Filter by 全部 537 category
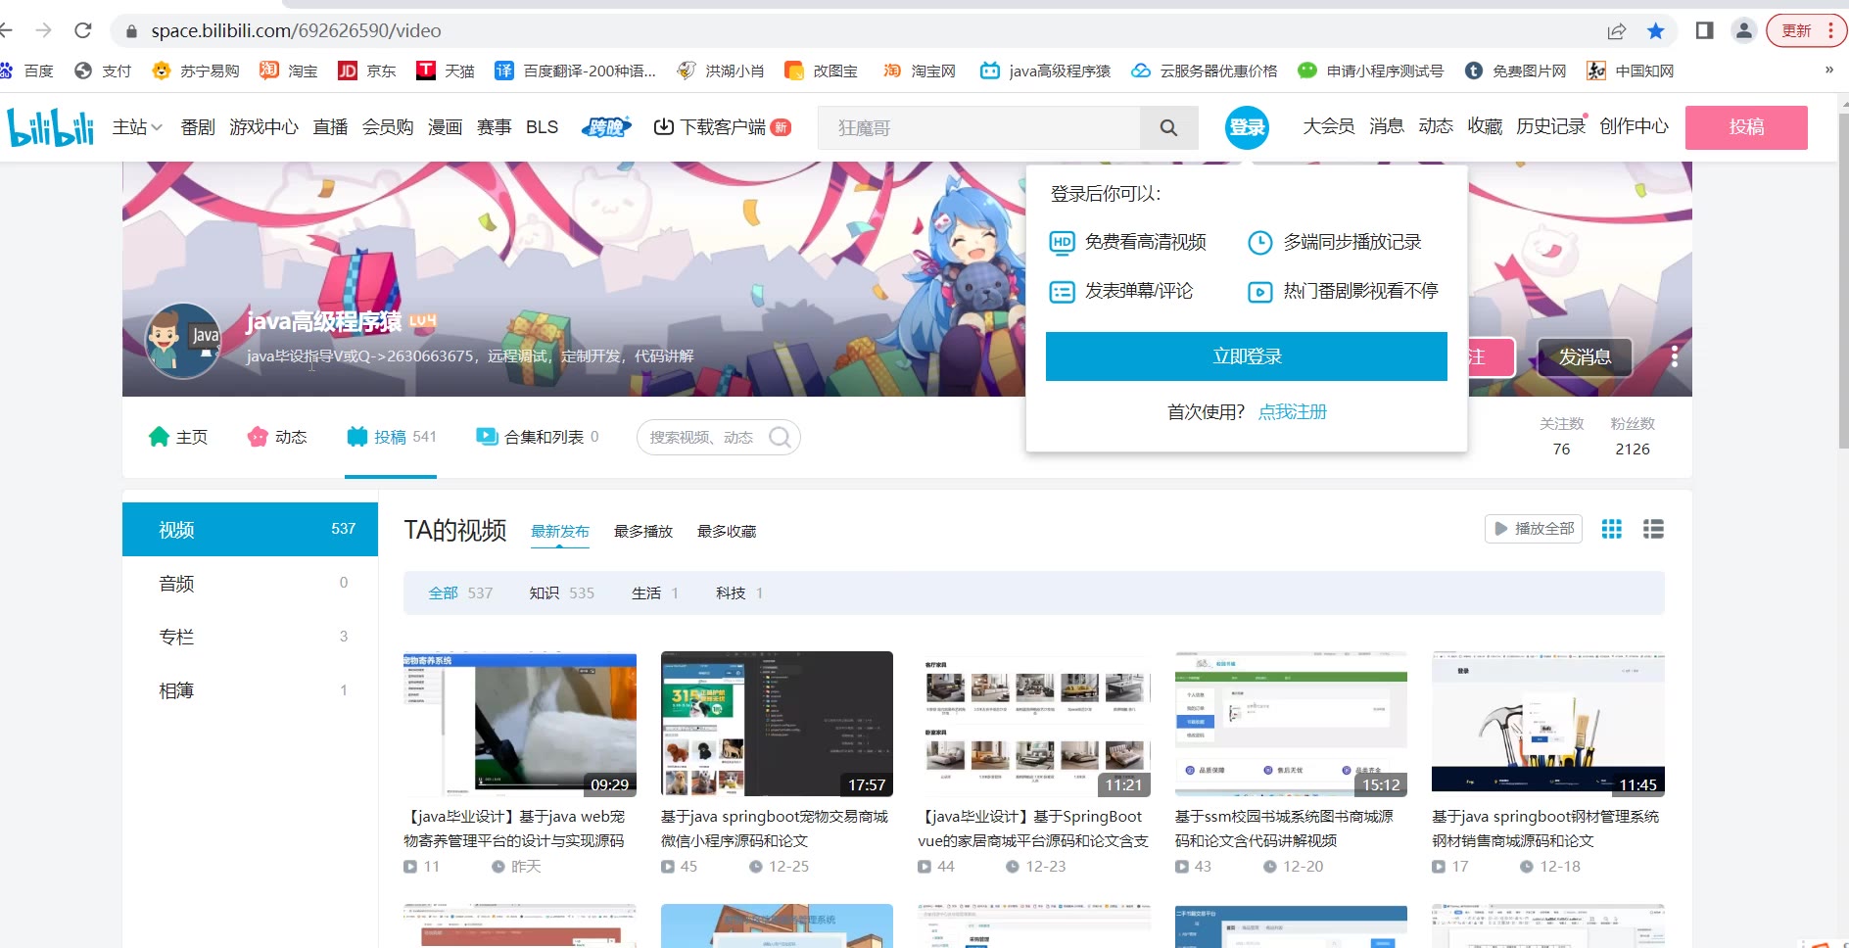This screenshot has width=1849, height=948. [x=460, y=592]
